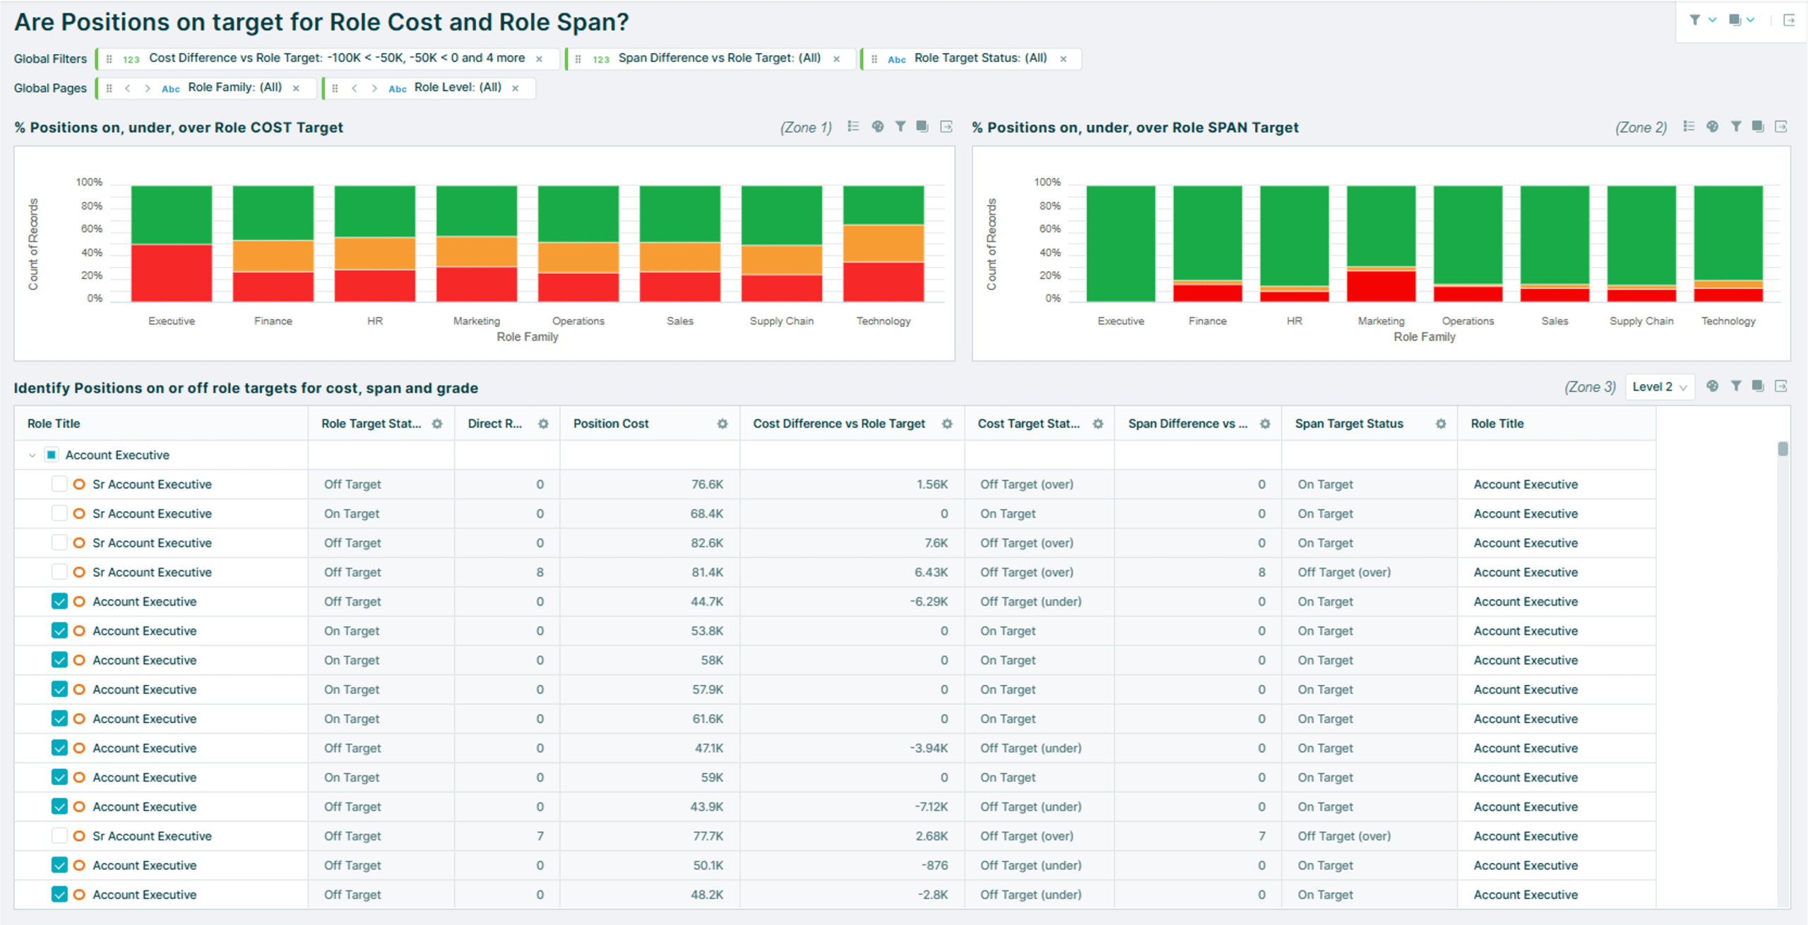Viewport: 1808px width, 925px height.
Task: Open settings gear for Span Target Status column
Action: 1441,424
